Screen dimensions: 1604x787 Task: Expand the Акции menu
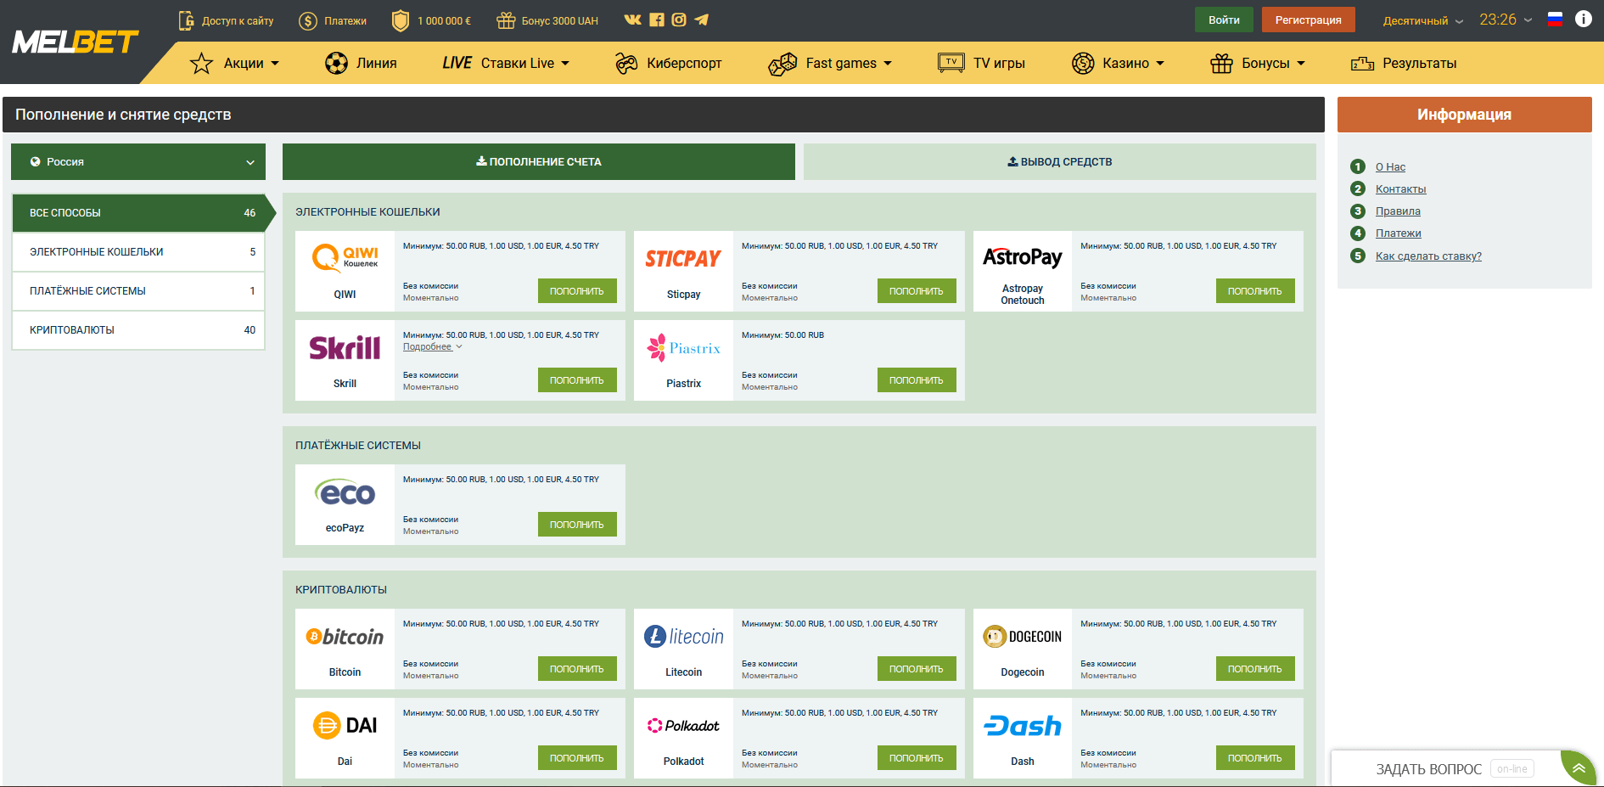[x=235, y=63]
